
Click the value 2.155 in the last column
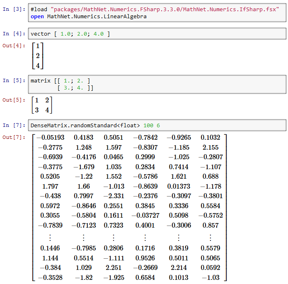tap(210, 147)
